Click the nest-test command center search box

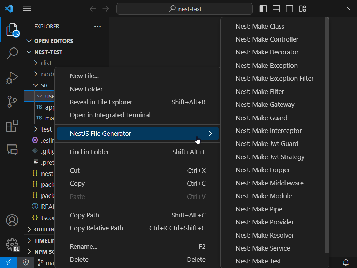pos(184,9)
